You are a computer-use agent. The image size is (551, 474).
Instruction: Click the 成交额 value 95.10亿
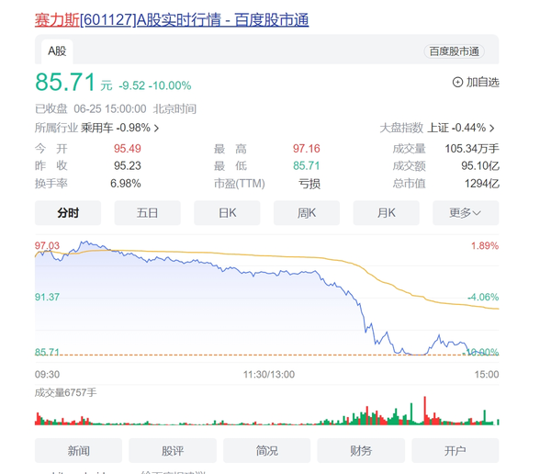480,165
